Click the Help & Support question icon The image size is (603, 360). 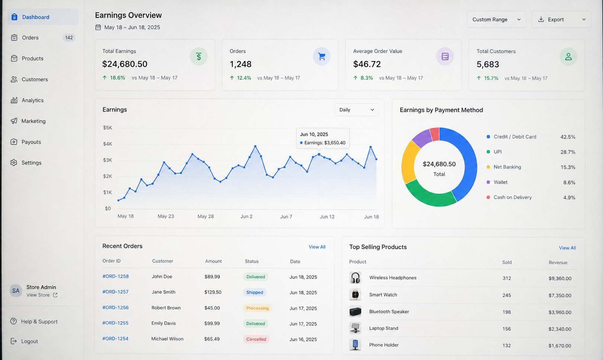pyautogui.click(x=14, y=321)
